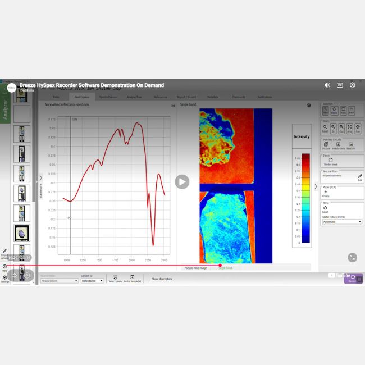Select the Ellipse selection tool
The height and width of the screenshot is (365, 365).
(334, 111)
